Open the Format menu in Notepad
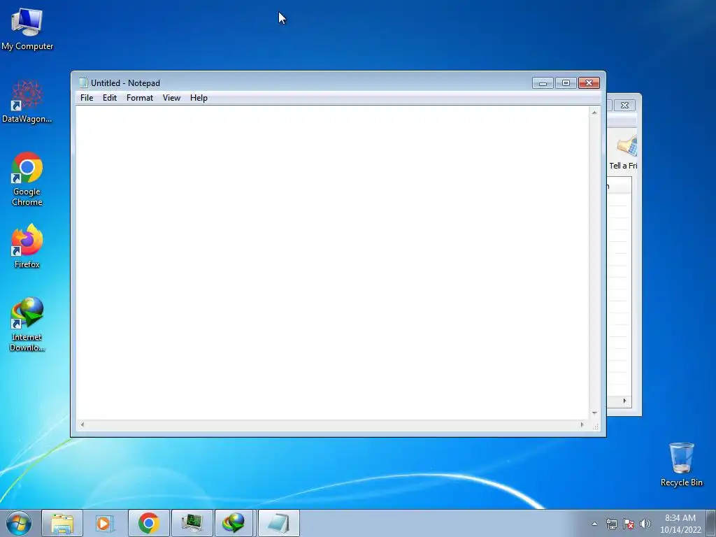716x537 pixels. pyautogui.click(x=140, y=98)
